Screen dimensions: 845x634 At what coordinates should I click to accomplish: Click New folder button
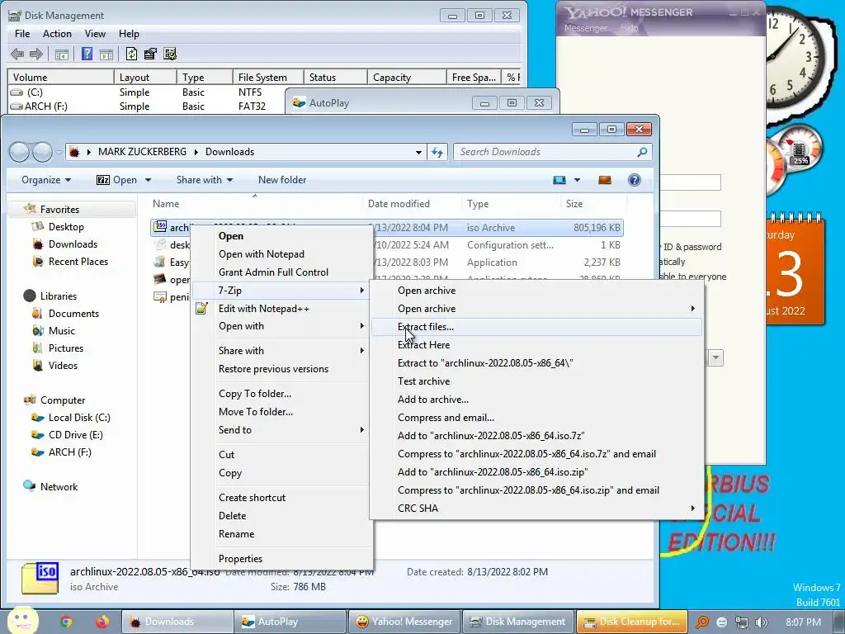click(x=282, y=180)
